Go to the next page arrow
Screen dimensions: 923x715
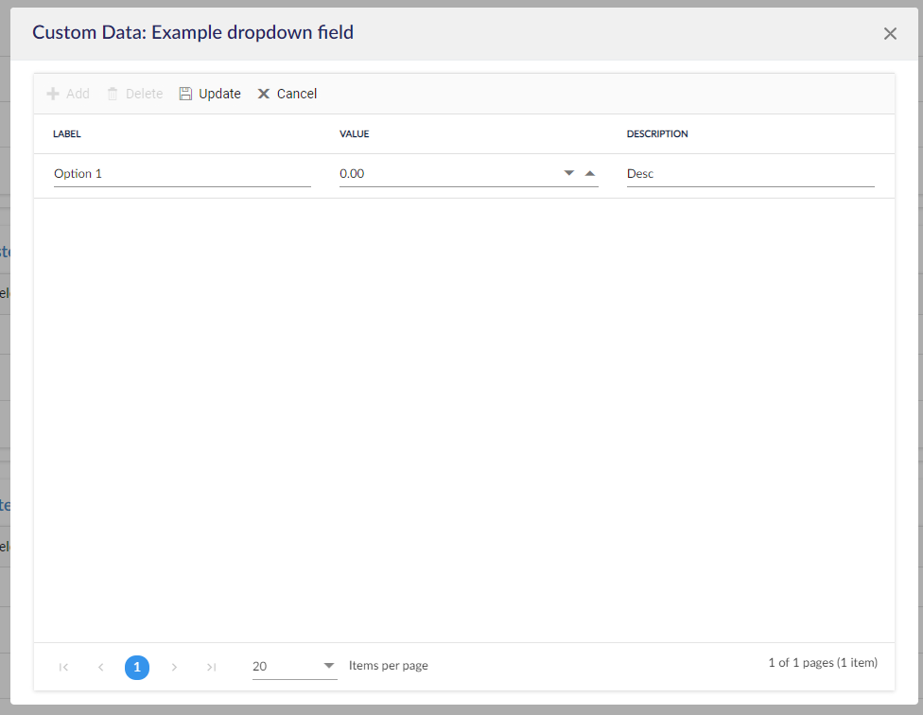(174, 667)
